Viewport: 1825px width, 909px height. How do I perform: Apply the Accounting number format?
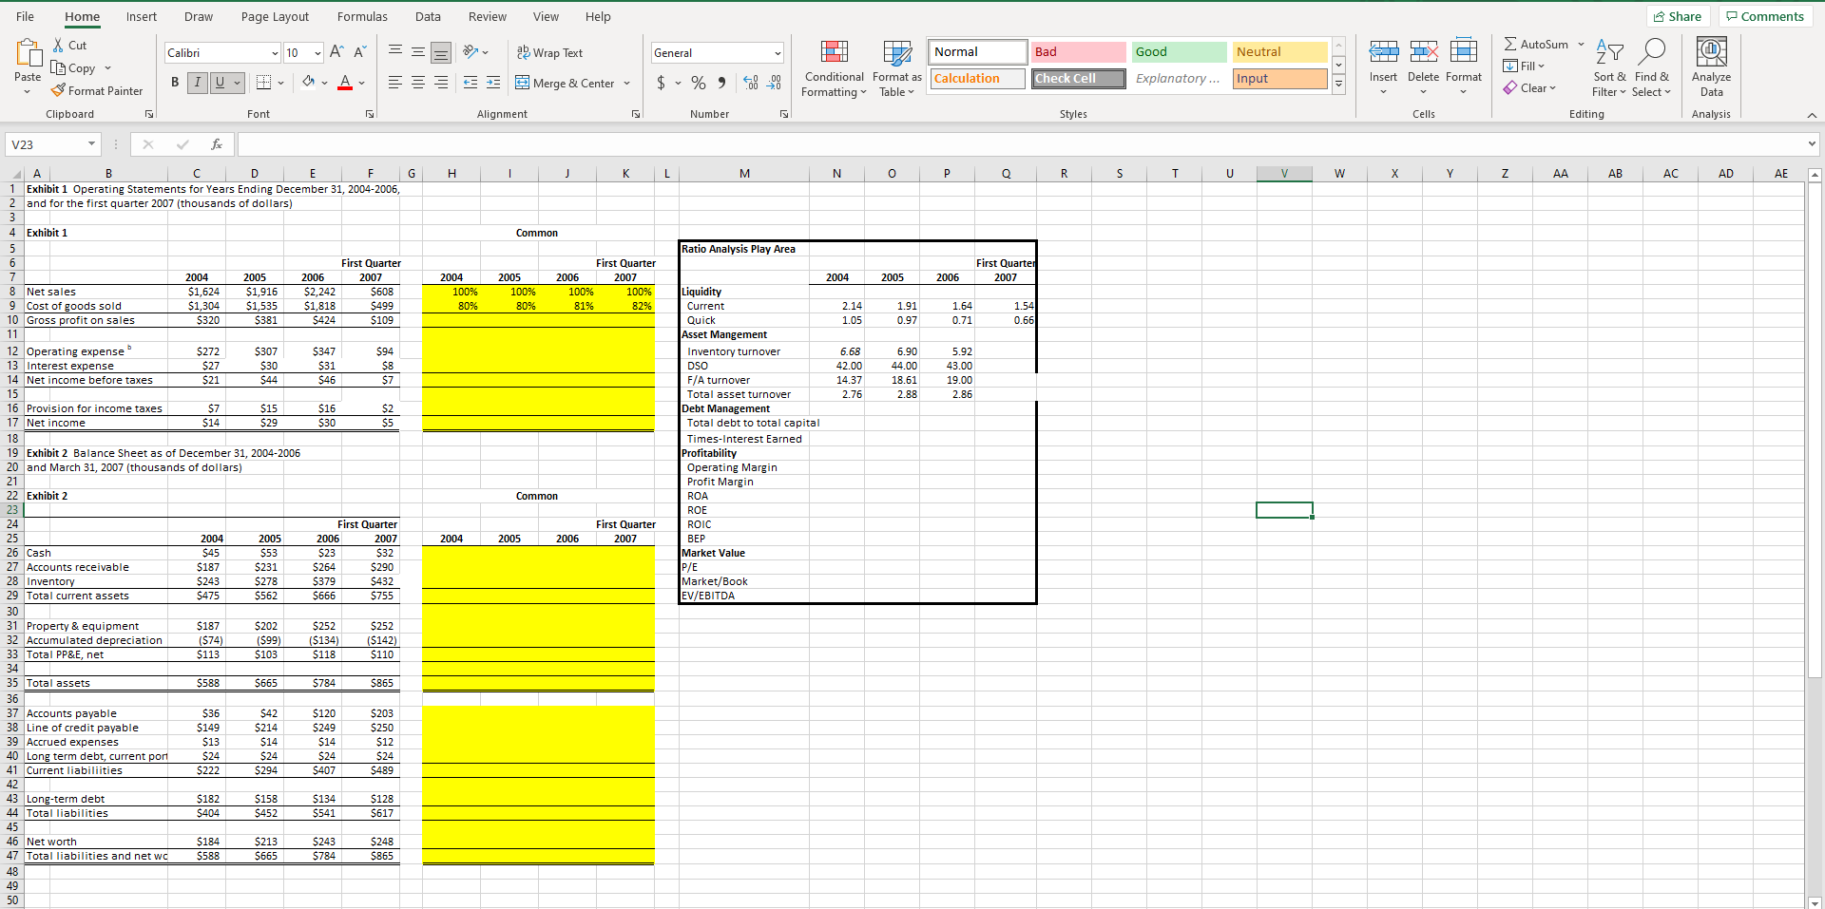[663, 83]
